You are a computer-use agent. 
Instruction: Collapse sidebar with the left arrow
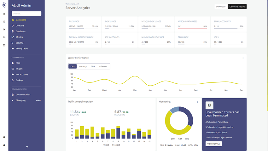27,146
